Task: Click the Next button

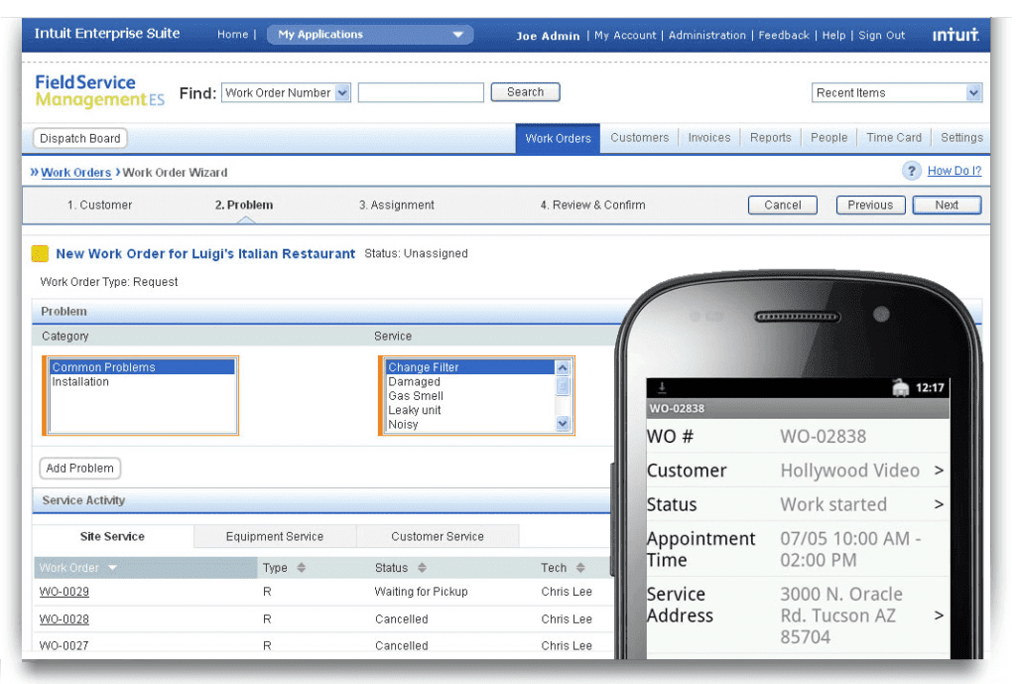Action: [947, 205]
